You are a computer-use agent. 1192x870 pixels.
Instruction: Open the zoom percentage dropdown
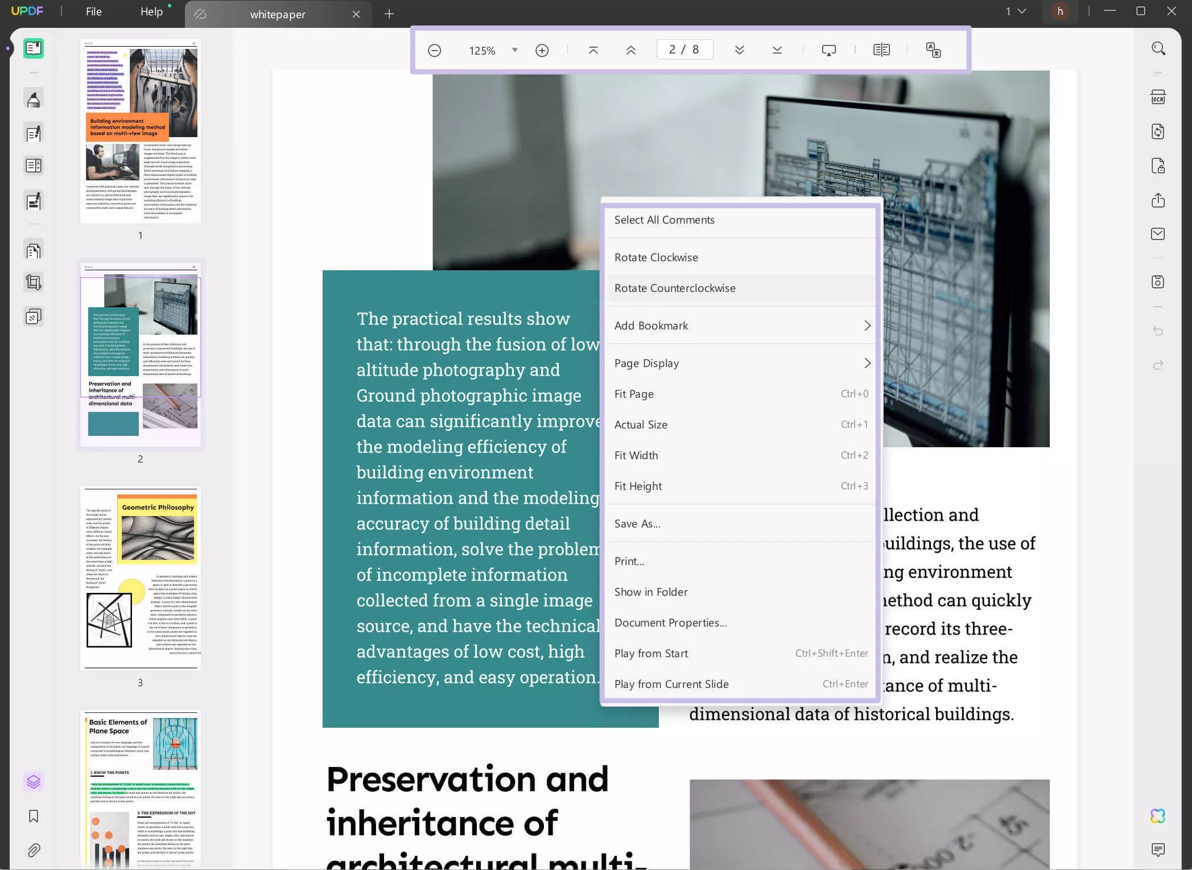515,50
